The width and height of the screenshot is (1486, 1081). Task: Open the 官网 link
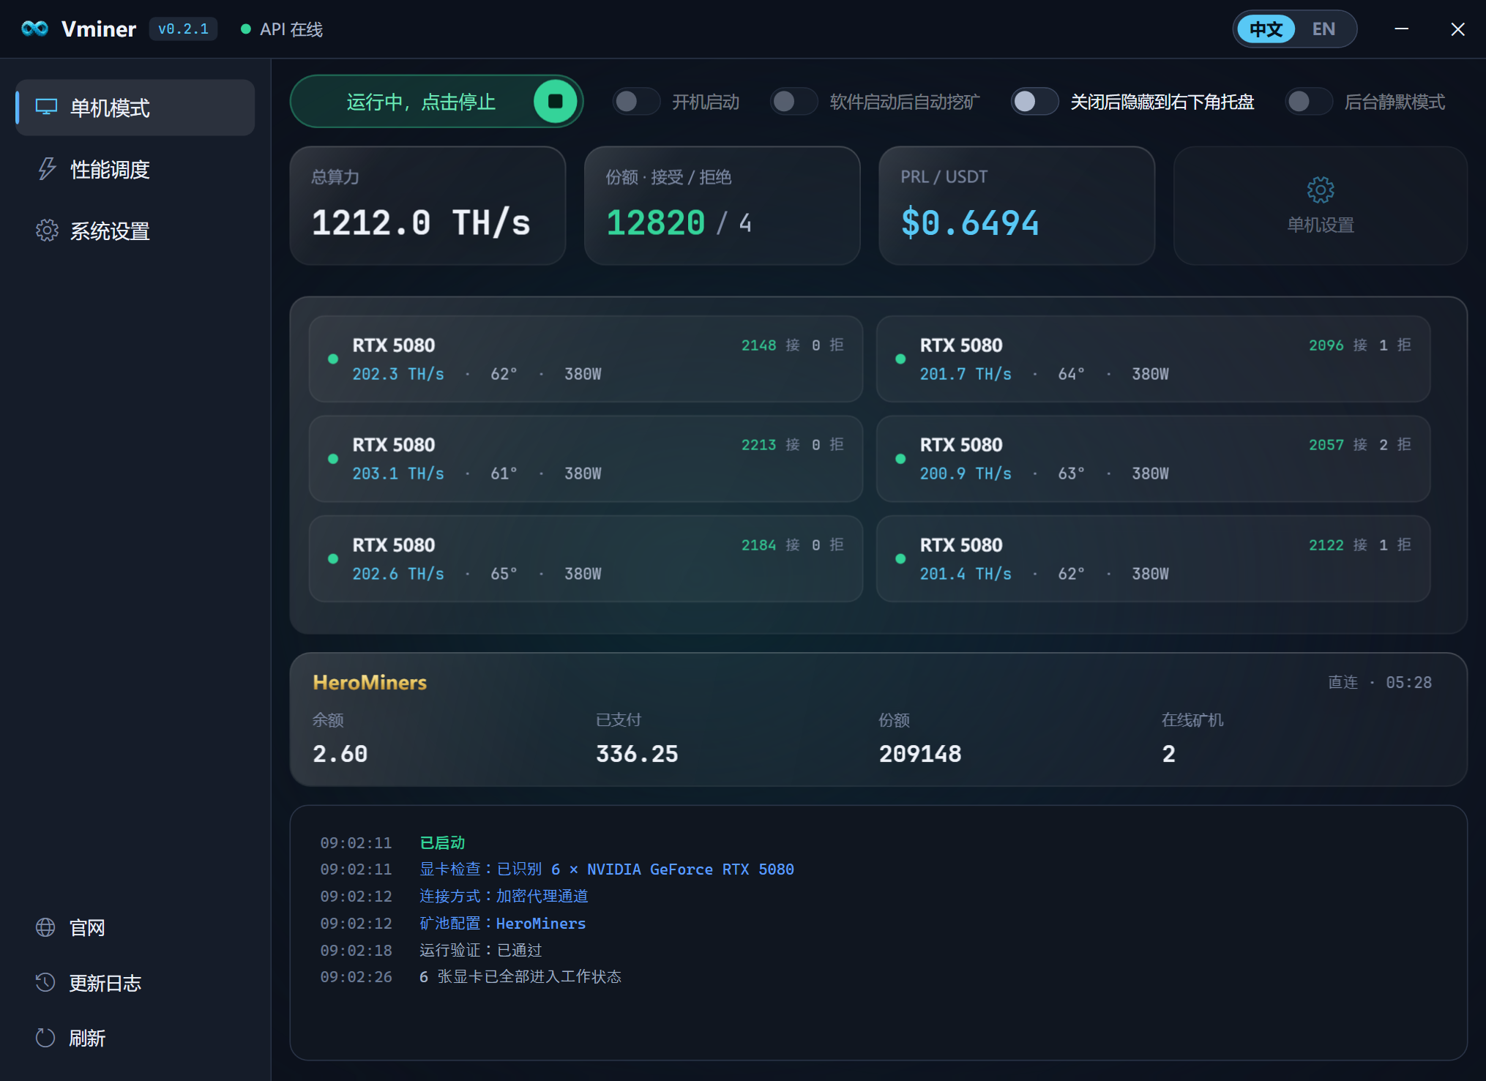(87, 928)
